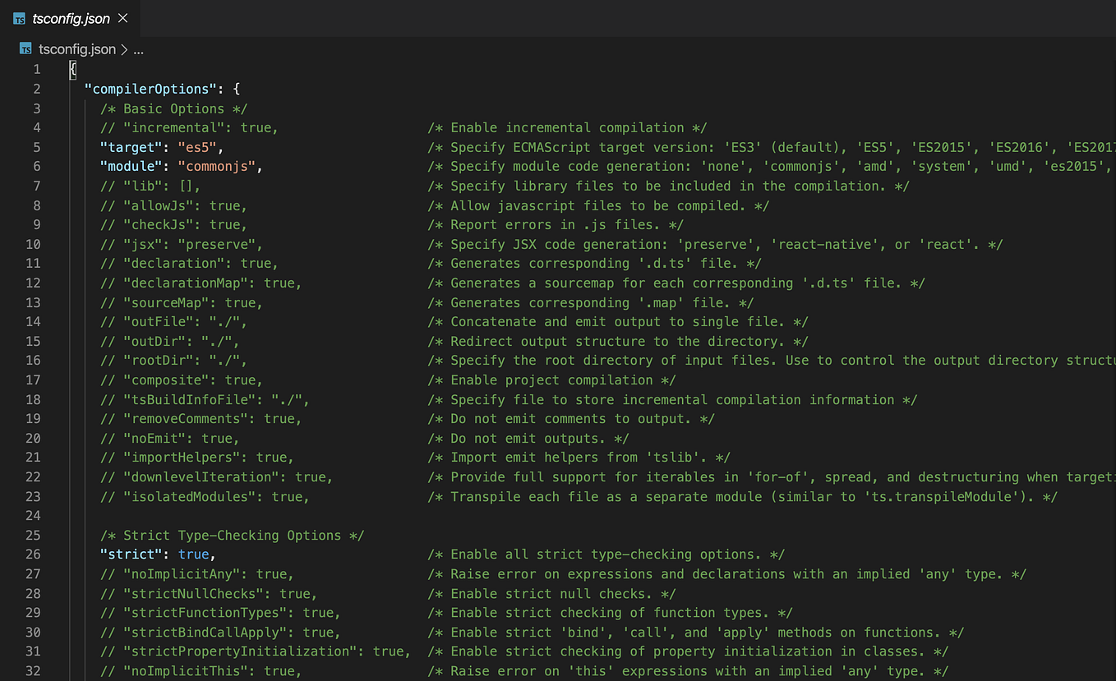Click the "compilerOptions" property name
The image size is (1116, 681).
coord(153,89)
